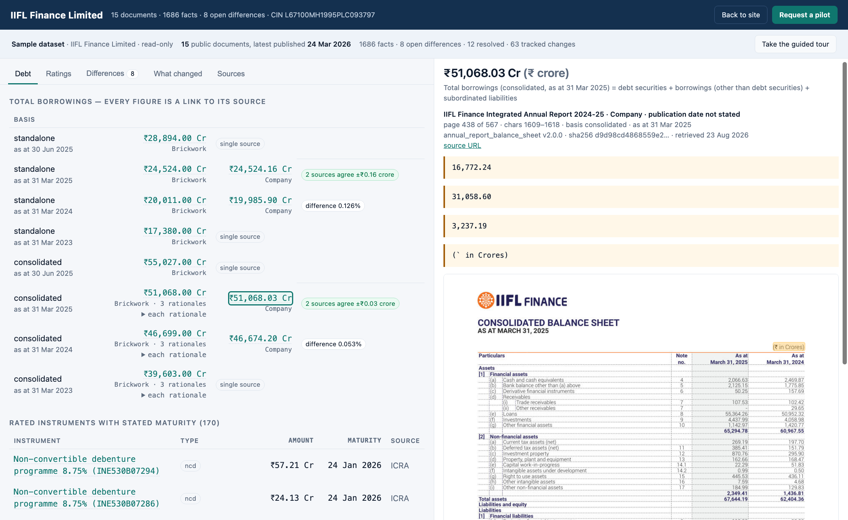Click the Differences count badge 8

click(x=133, y=74)
